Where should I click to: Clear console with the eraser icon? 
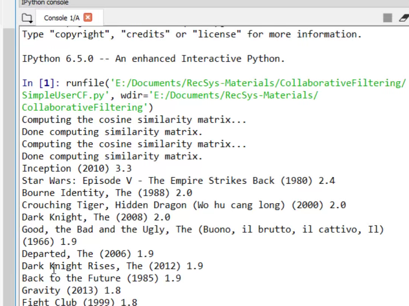[404, 18]
